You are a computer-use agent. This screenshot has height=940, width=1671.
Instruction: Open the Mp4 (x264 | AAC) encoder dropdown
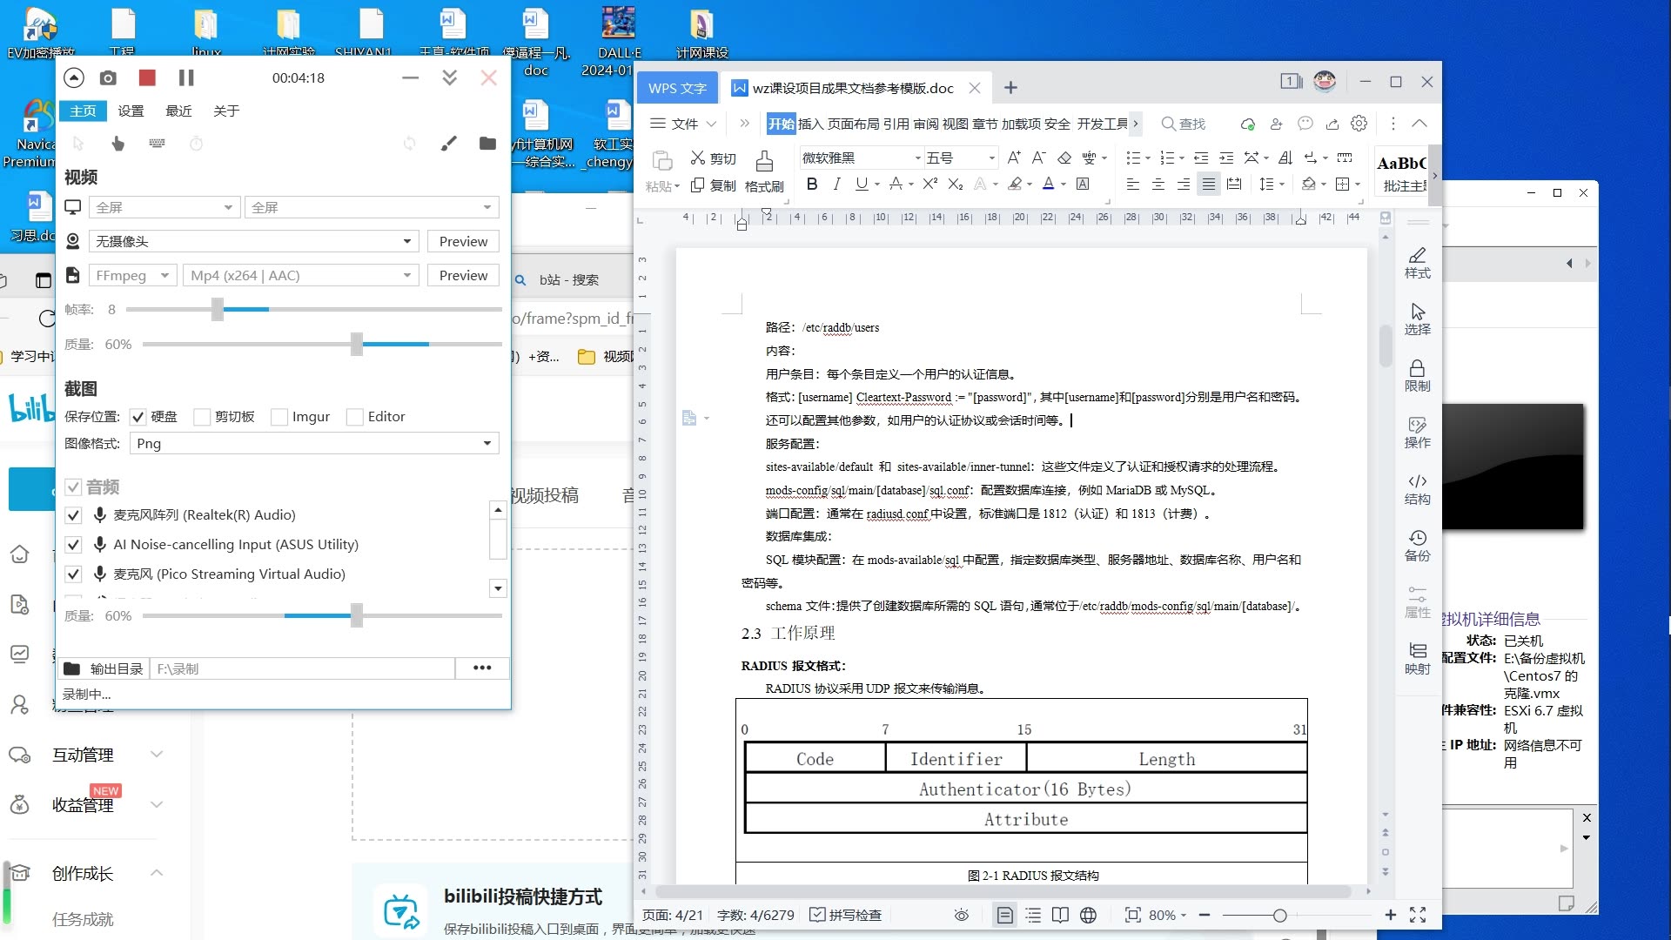pos(406,275)
